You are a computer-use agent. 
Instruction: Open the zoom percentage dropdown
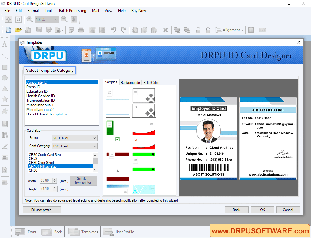point(56,19)
